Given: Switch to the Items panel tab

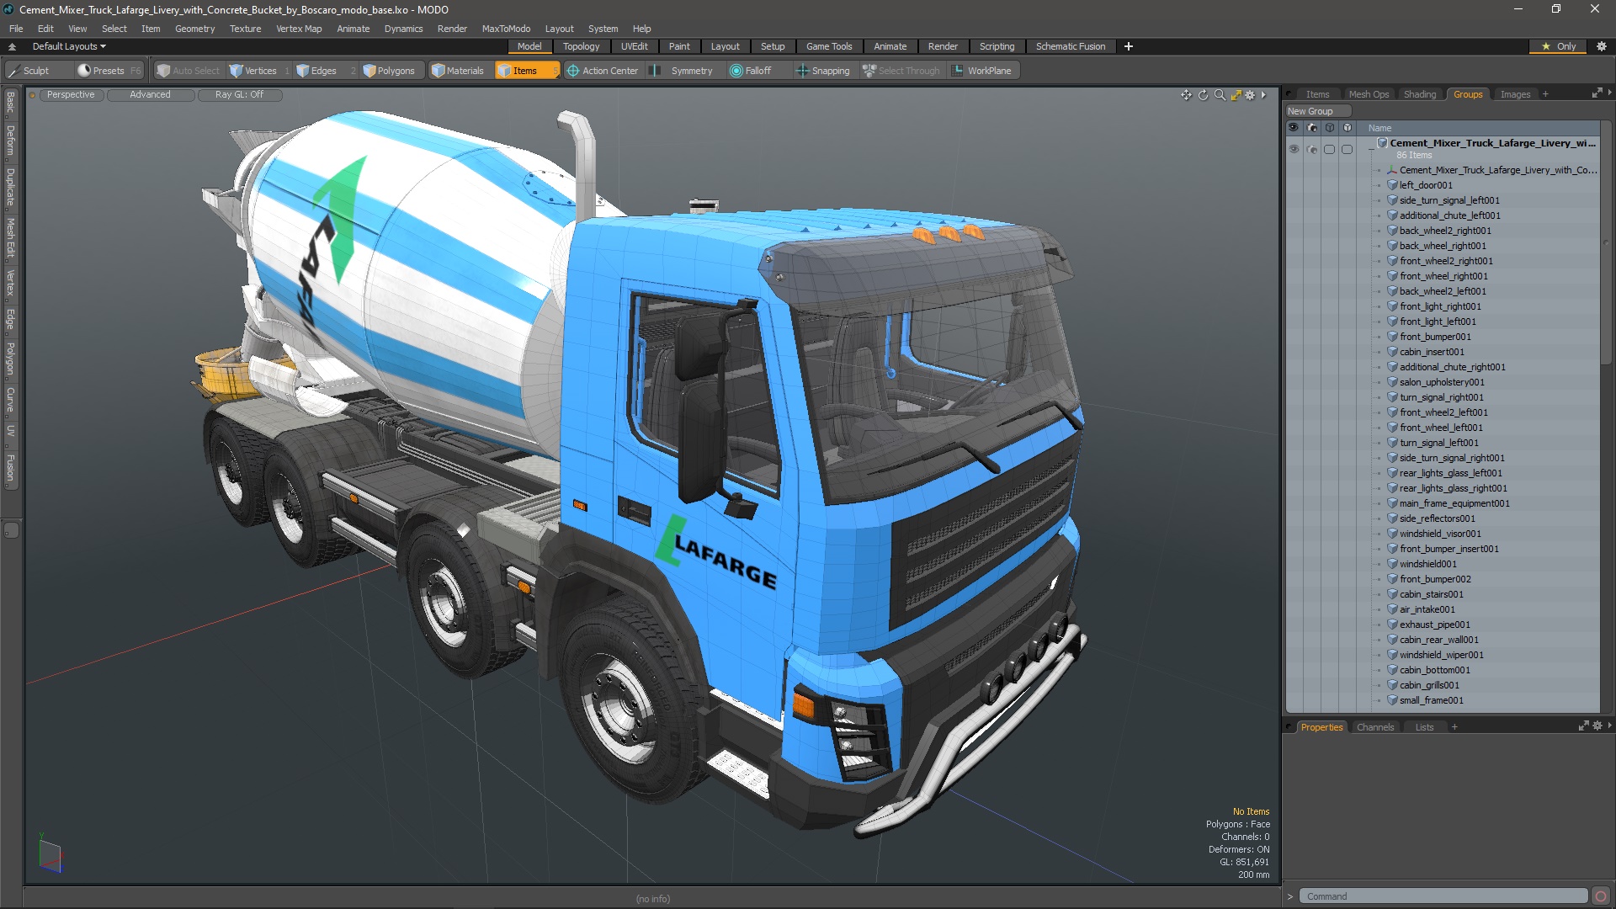Looking at the screenshot, I should (1317, 94).
